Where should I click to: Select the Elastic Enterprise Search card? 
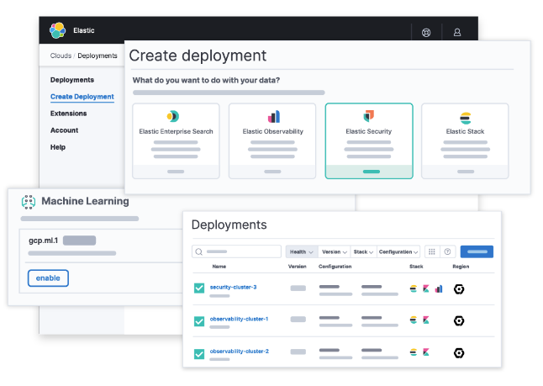pos(176,141)
